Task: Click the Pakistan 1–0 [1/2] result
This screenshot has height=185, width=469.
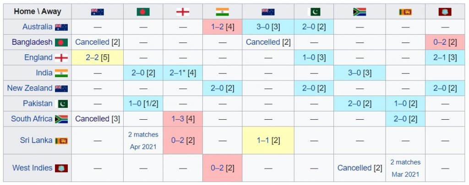Action: tap(143, 104)
